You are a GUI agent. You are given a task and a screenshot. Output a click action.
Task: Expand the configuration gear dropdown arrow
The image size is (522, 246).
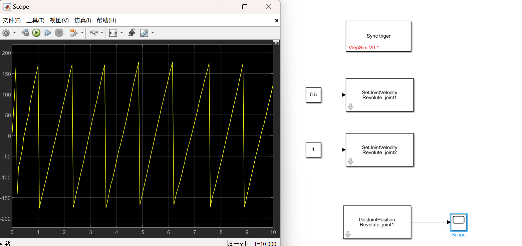[14, 33]
